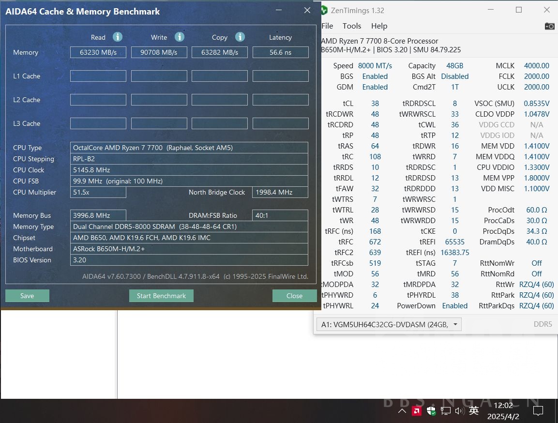This screenshot has width=558, height=423.
Task: Click the clock to open the calendar
Action: coord(503,410)
